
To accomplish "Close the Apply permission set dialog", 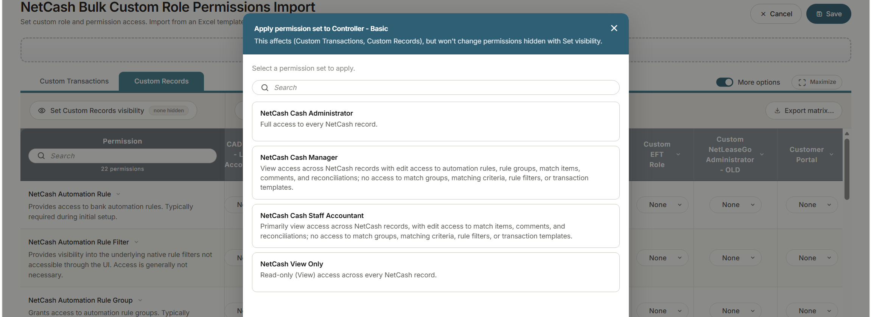I will point(614,28).
